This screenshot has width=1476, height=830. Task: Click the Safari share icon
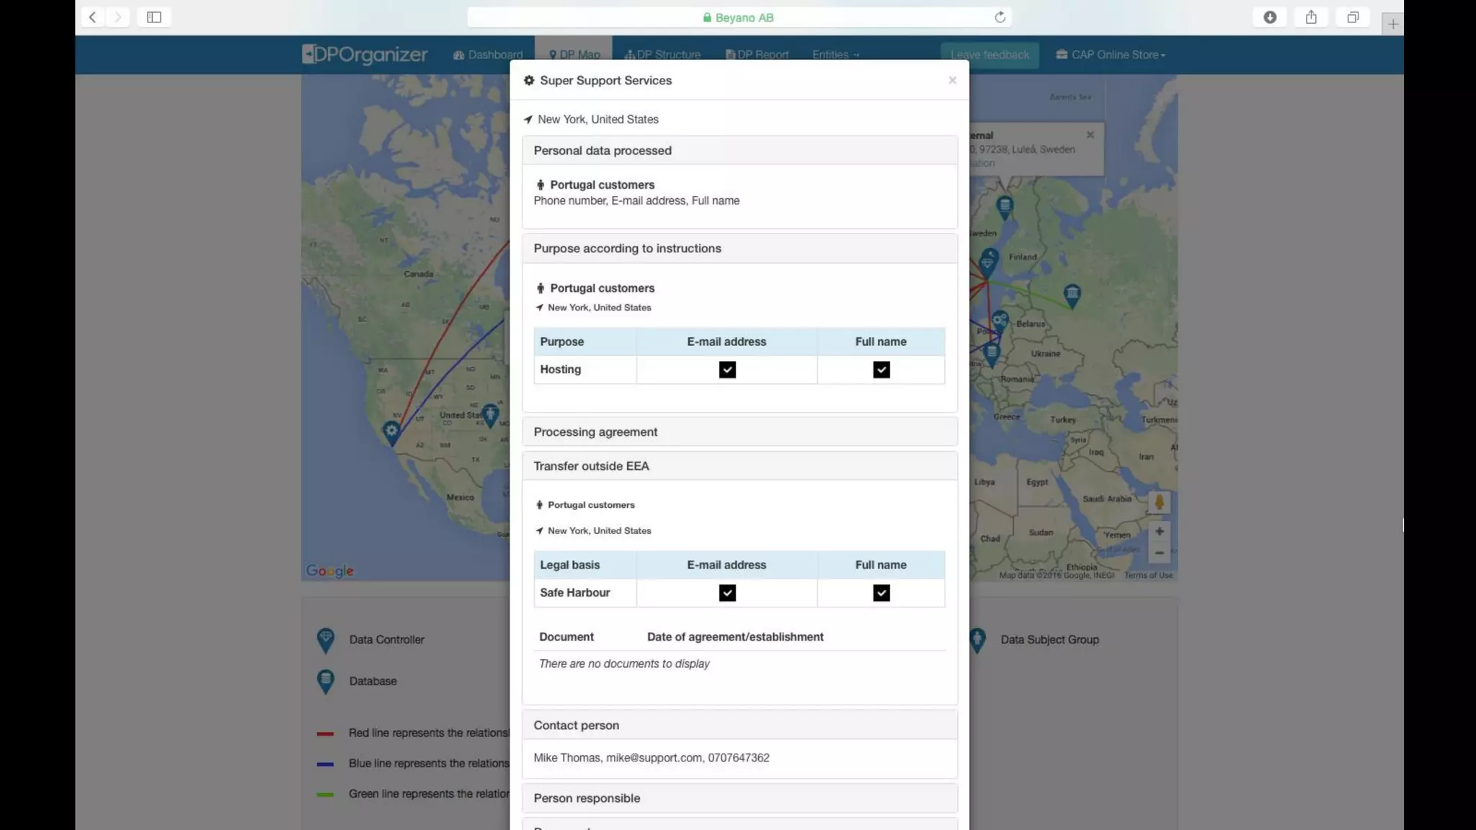[1311, 17]
